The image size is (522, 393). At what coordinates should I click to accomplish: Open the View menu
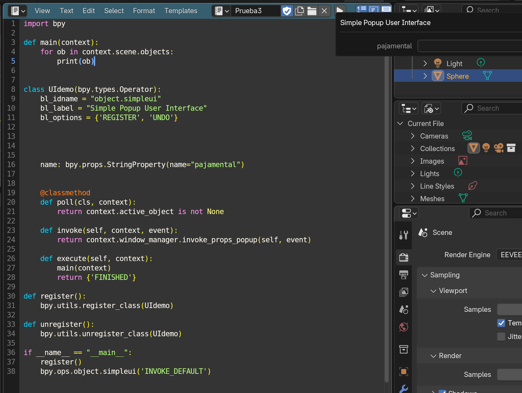[x=42, y=11]
